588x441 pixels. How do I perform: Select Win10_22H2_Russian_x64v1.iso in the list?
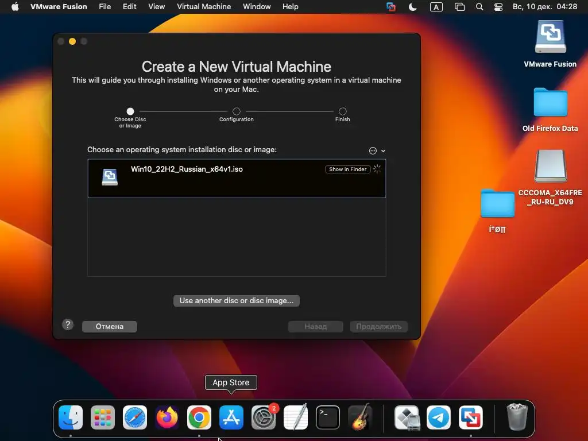coord(237,178)
